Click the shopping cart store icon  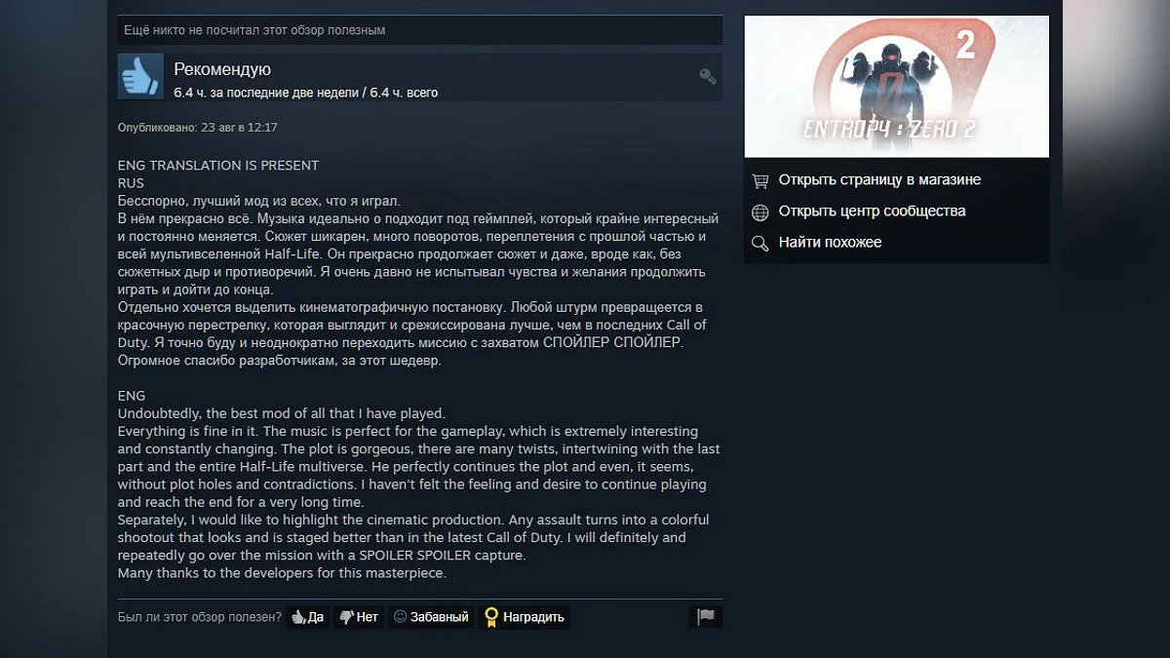coord(760,180)
